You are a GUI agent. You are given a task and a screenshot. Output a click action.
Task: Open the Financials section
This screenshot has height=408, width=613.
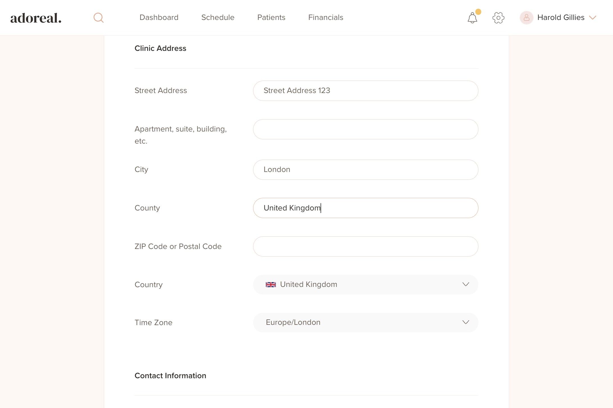[326, 17]
